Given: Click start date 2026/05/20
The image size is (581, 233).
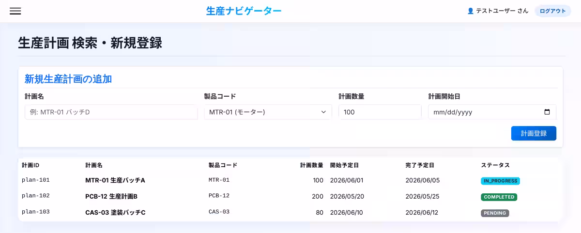Looking at the screenshot, I should [x=347, y=196].
